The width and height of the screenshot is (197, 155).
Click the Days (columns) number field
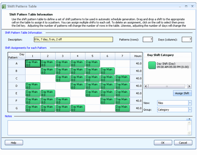[187, 39]
